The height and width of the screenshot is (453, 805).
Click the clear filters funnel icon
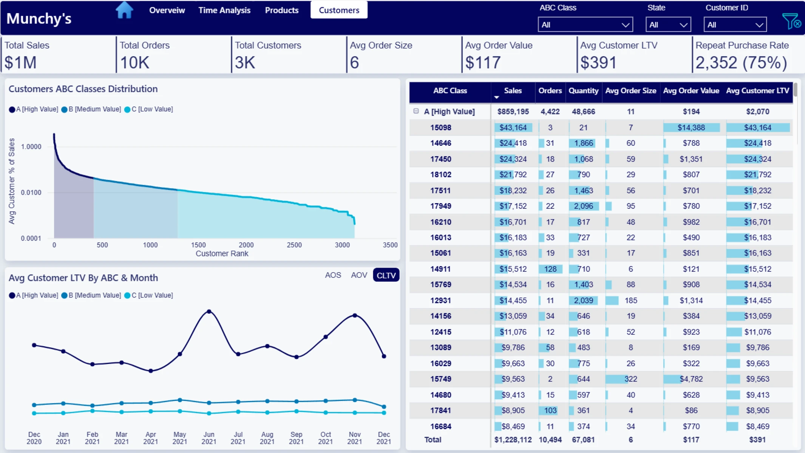(791, 22)
